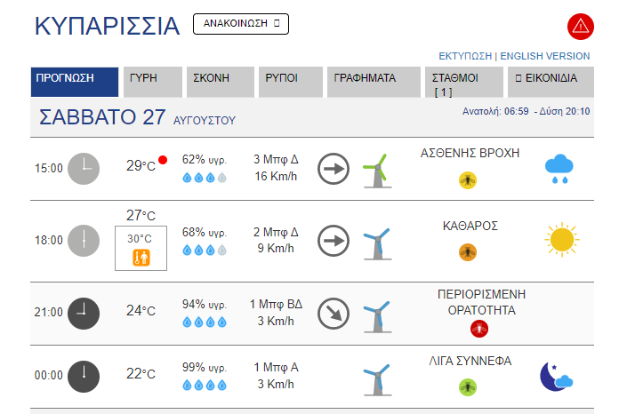Click the rain cloud icon at 15:00

click(559, 168)
